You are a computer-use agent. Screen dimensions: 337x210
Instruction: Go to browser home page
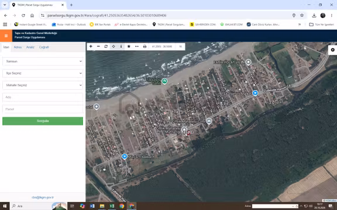[x=32, y=15]
